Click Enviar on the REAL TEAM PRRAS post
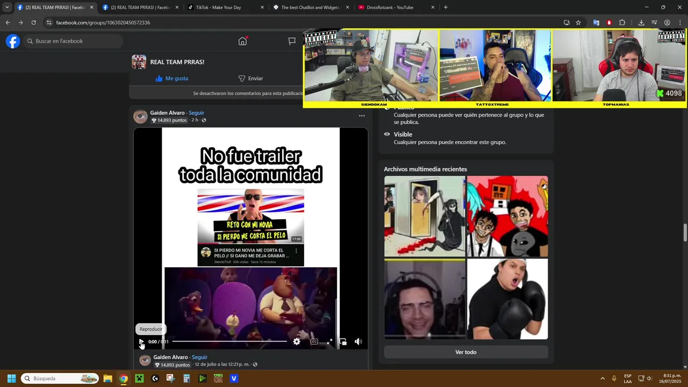688x387 pixels. (x=250, y=78)
